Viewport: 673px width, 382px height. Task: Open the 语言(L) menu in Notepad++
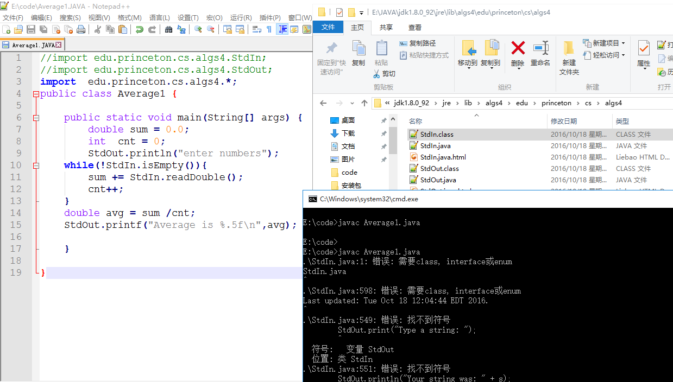click(x=160, y=18)
